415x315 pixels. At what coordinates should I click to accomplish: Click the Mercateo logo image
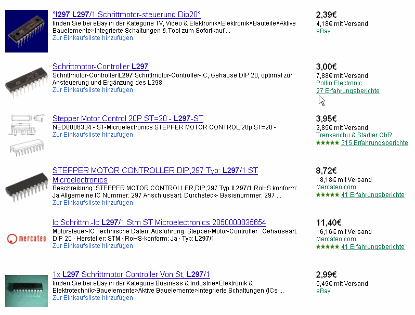[27, 239]
